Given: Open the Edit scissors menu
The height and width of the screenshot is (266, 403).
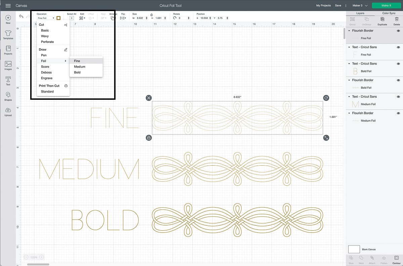Looking at the screenshot, I should click(x=82, y=18).
